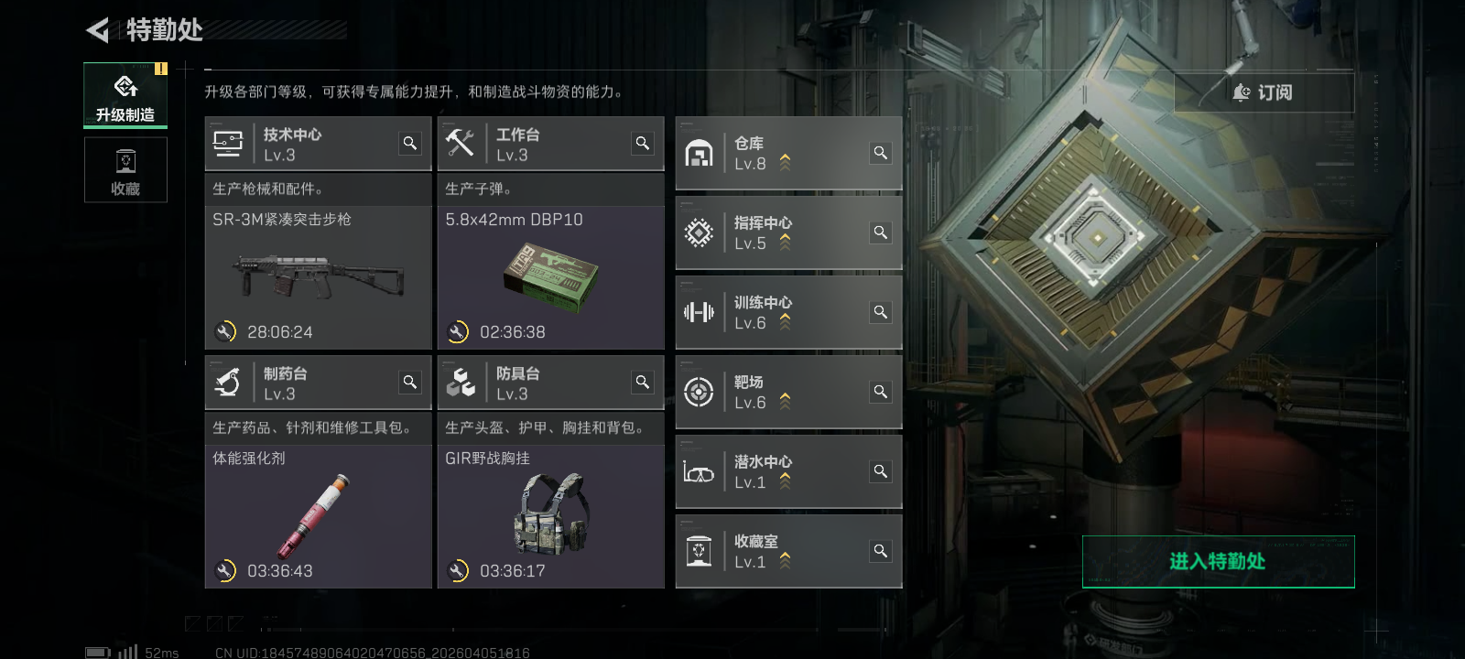The image size is (1465, 659).
Task: Select the 升级制造 sidebar tab
Action: pos(125,95)
